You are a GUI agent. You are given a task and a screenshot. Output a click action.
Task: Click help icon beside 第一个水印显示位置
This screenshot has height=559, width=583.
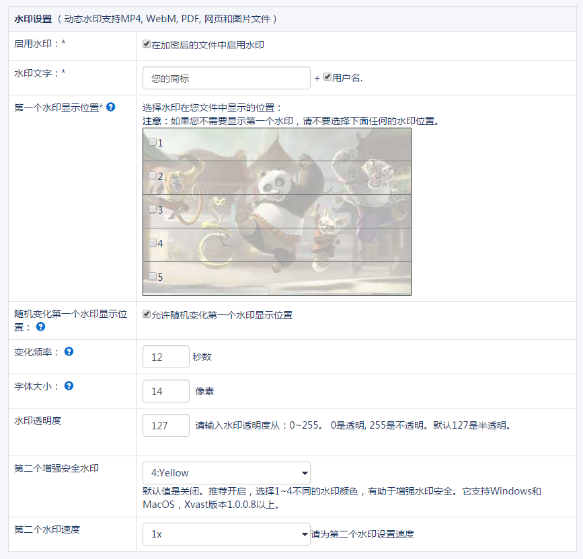click(111, 107)
